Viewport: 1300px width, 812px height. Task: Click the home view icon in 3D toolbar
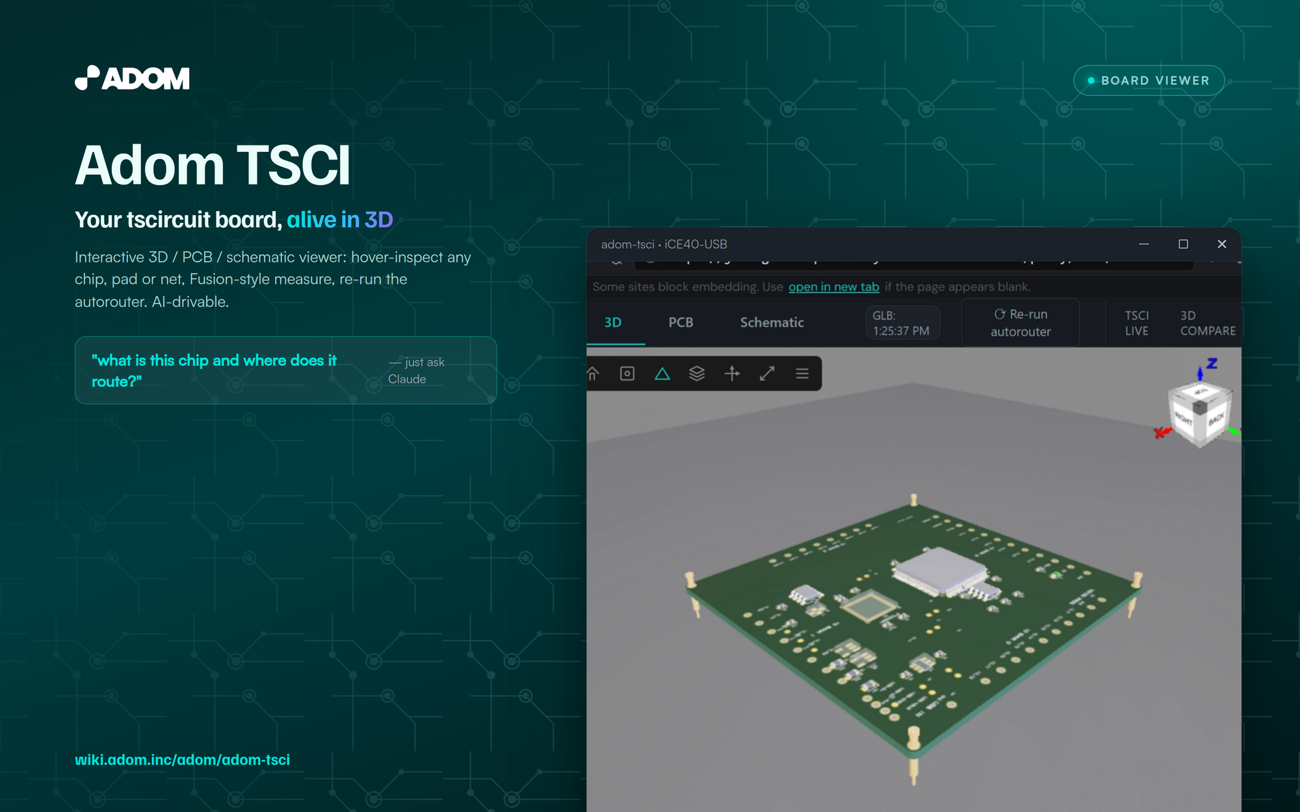coord(593,374)
